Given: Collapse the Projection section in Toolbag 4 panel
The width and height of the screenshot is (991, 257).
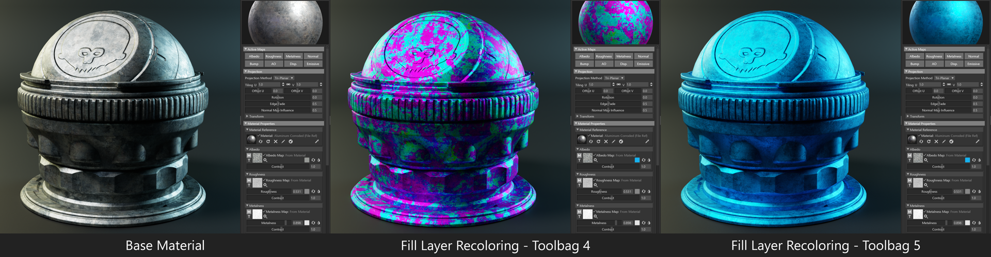Looking at the screenshot, I should pos(614,72).
